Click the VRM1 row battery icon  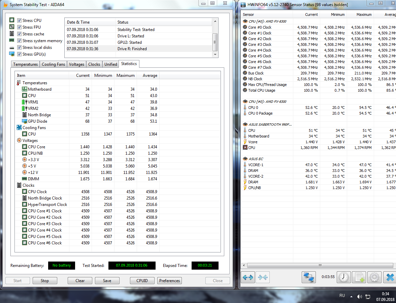25,102
